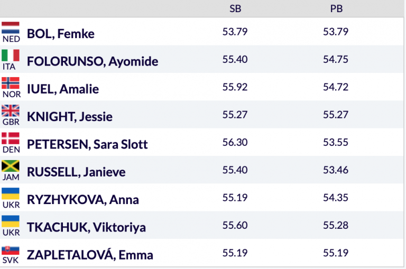Click Russell's 53.46 PB value
Viewport: 406px width, 269px height.
(x=336, y=170)
